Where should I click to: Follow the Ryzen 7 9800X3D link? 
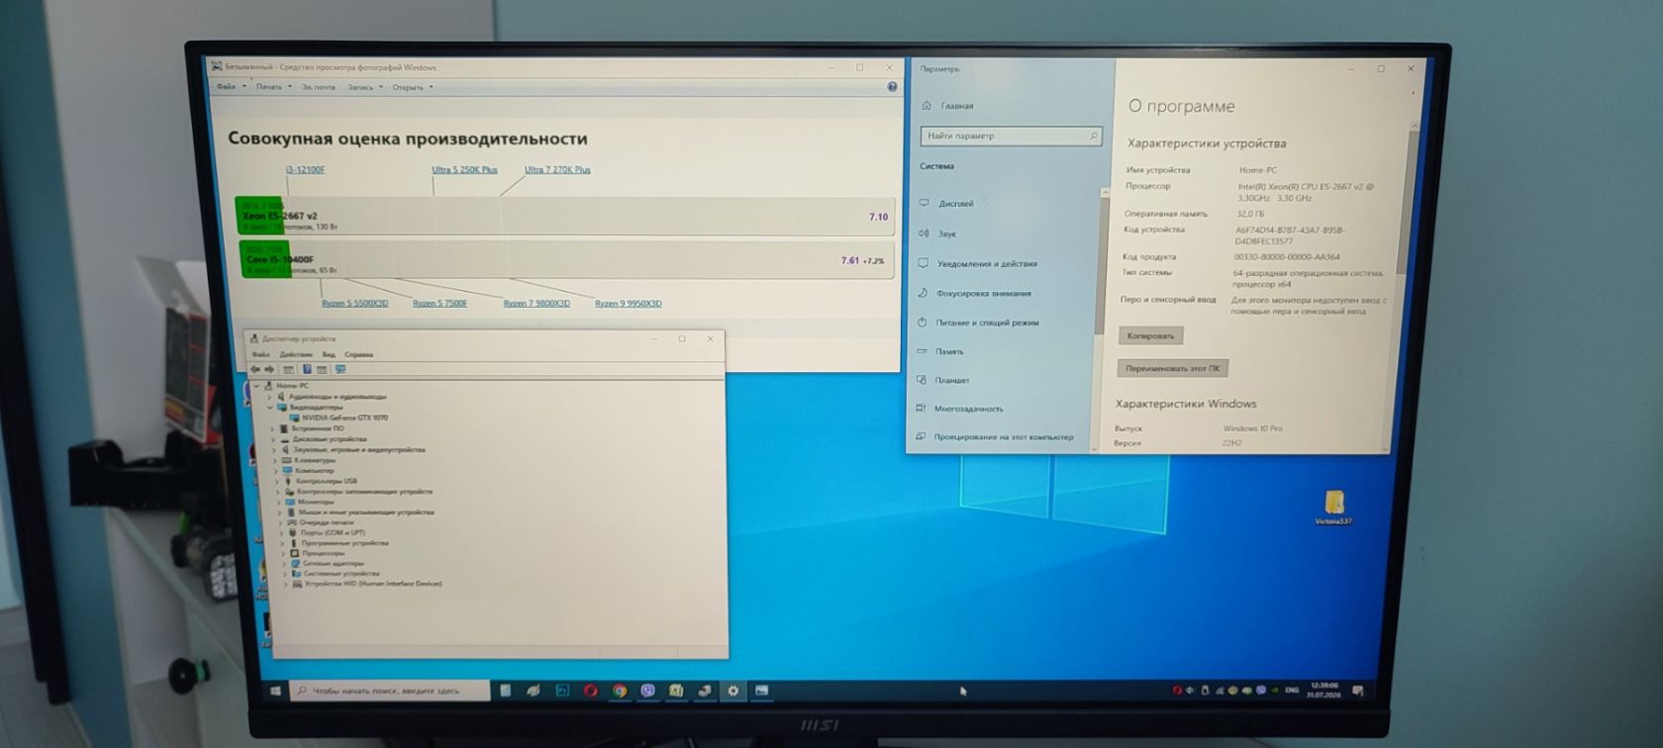click(537, 304)
